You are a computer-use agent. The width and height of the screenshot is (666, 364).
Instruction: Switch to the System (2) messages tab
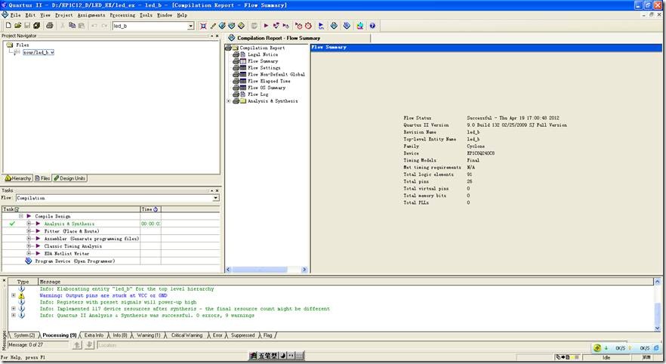[x=24, y=335]
